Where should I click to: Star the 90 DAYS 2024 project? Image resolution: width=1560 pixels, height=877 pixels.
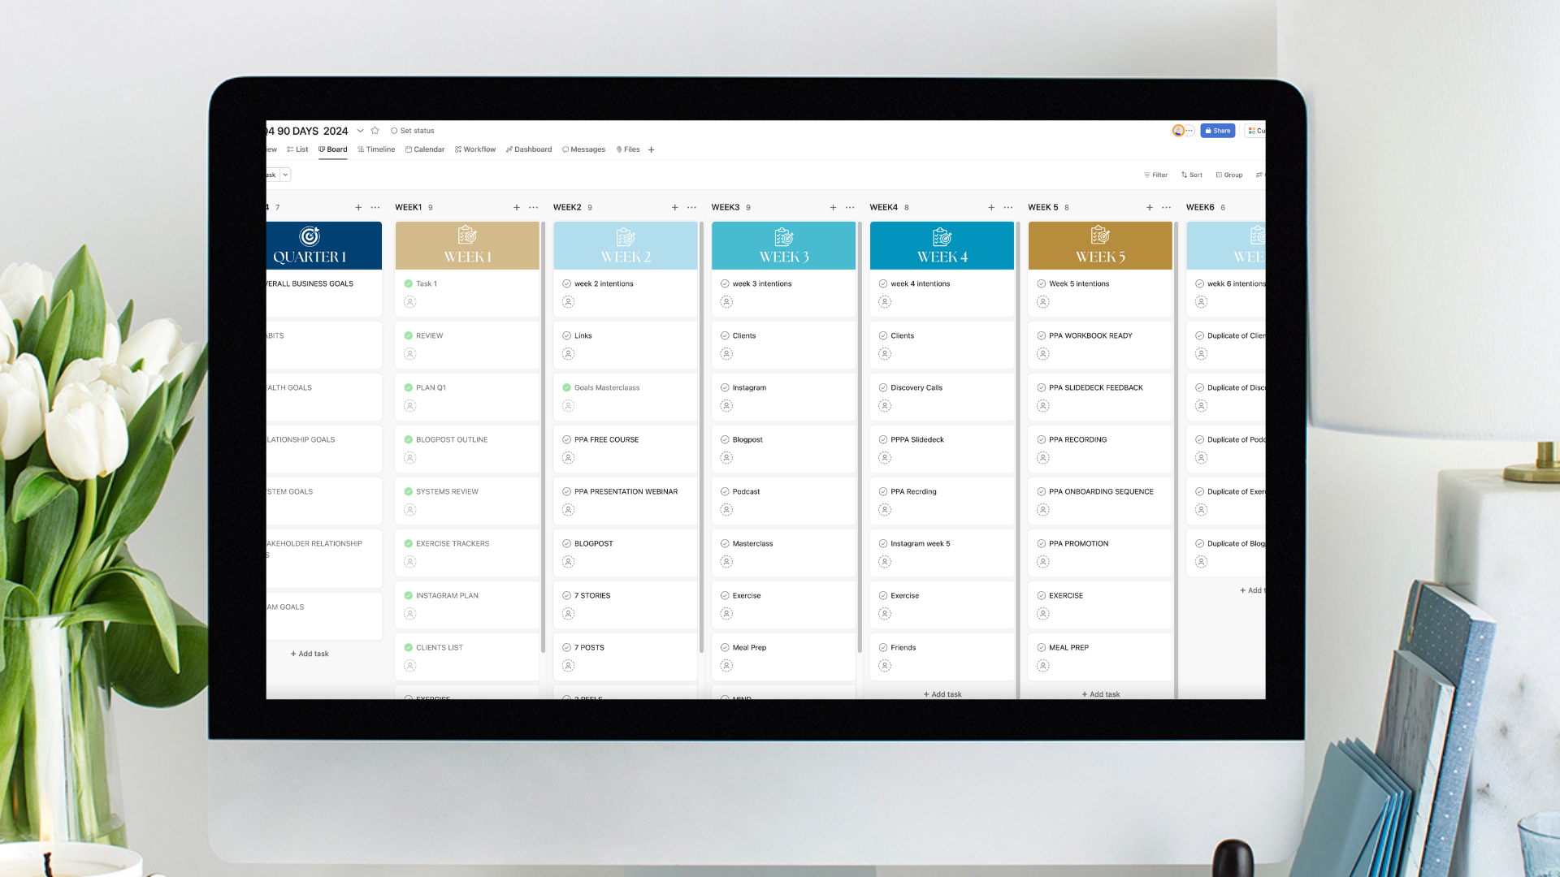(375, 131)
